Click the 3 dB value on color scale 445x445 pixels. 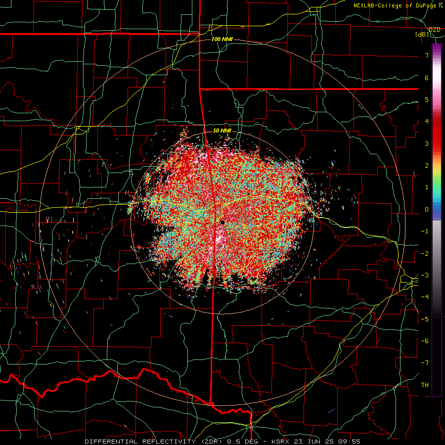coord(427,143)
